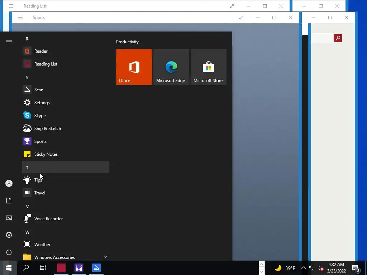367x275 pixels.
Task: Open Settings gear in Start sidebar
Action: (x=9, y=235)
